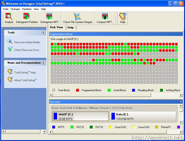Click the Disk usage of WinXP (C:) label
Screen dimensions: 185x141
pyautogui.click(x=64, y=39)
